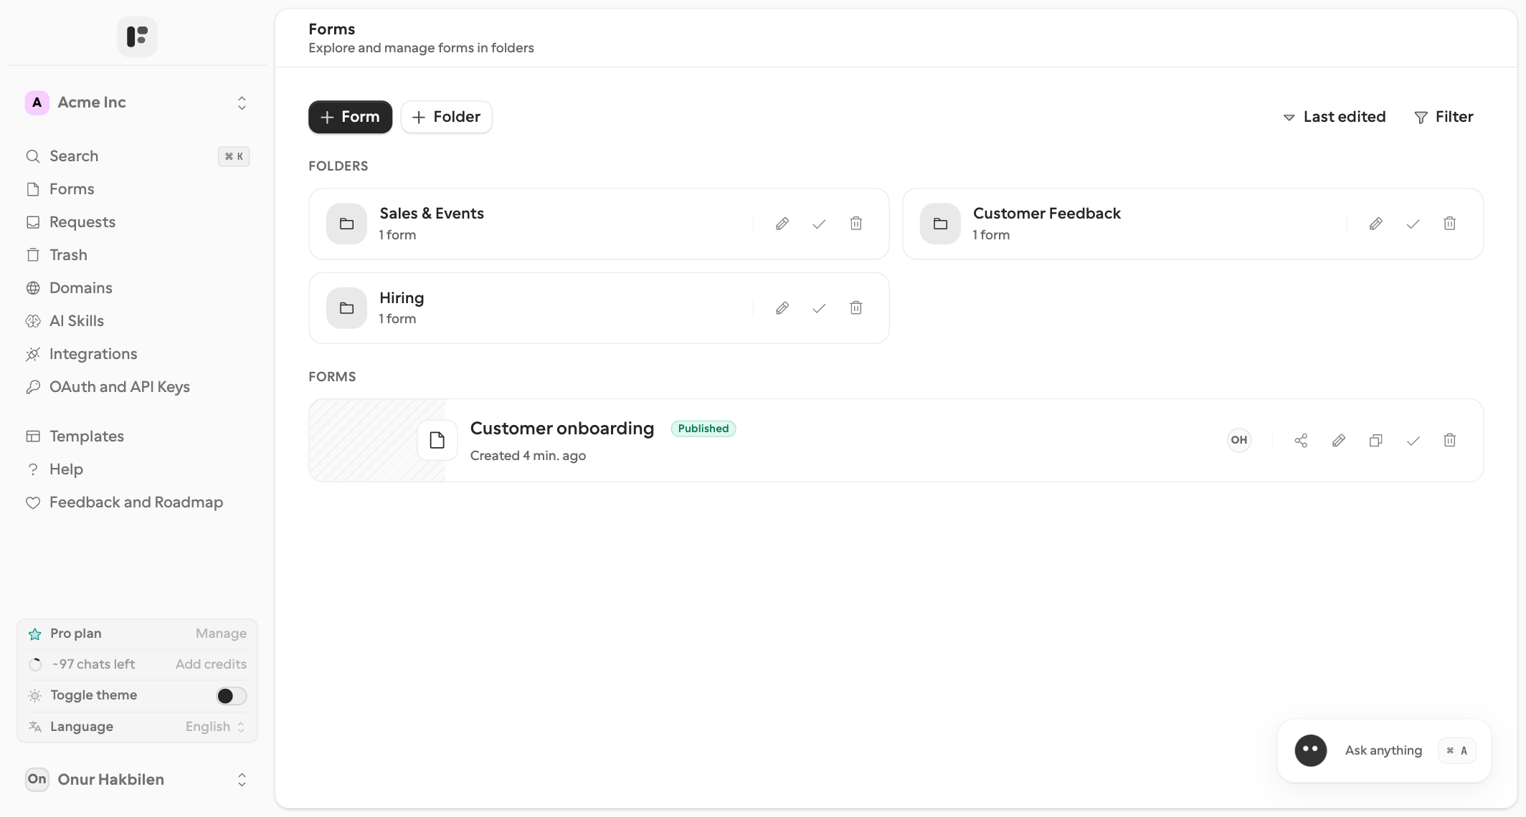Change language from English dropdown
1526x817 pixels.
(215, 727)
